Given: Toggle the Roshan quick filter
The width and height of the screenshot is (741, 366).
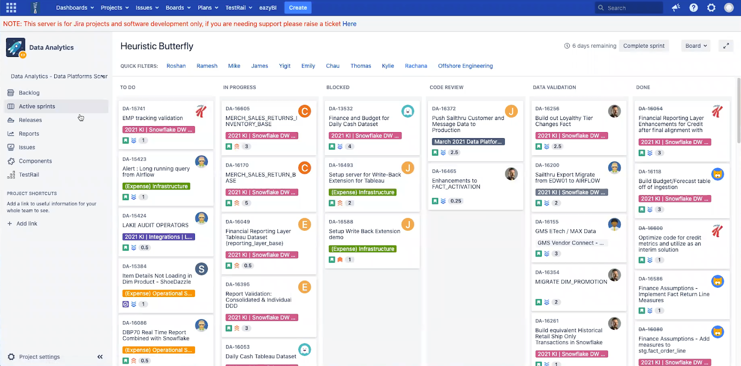Looking at the screenshot, I should pos(176,66).
